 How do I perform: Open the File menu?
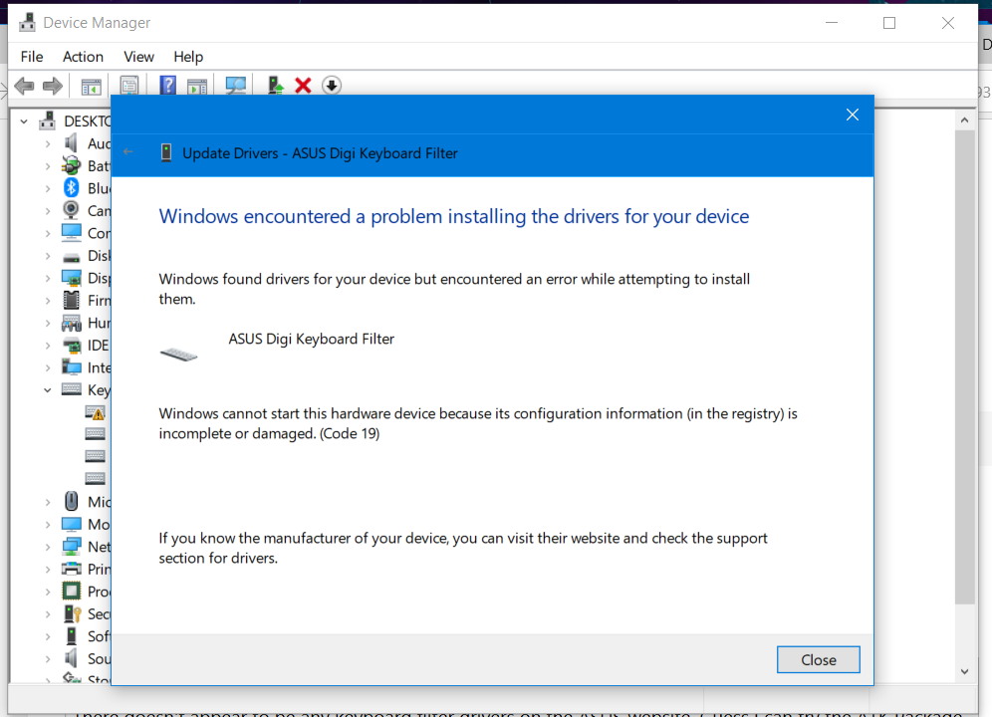(x=32, y=57)
